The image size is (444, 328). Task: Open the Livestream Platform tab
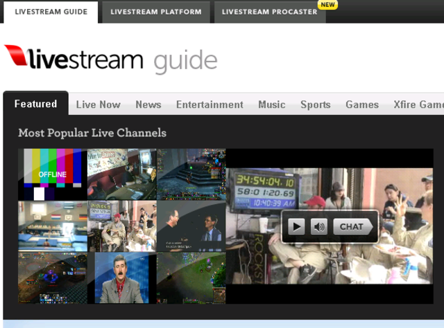[x=156, y=12]
